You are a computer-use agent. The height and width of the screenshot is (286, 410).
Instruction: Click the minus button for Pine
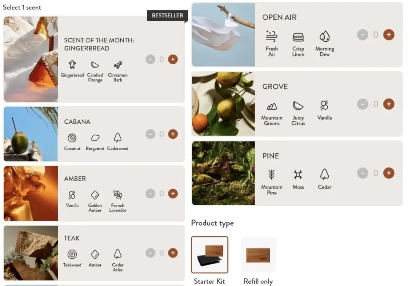pos(363,173)
